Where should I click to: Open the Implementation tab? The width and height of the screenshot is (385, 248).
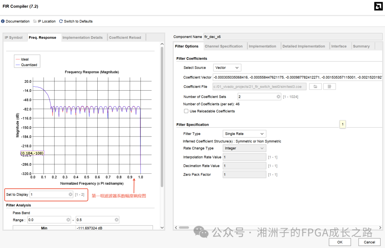tap(262, 46)
